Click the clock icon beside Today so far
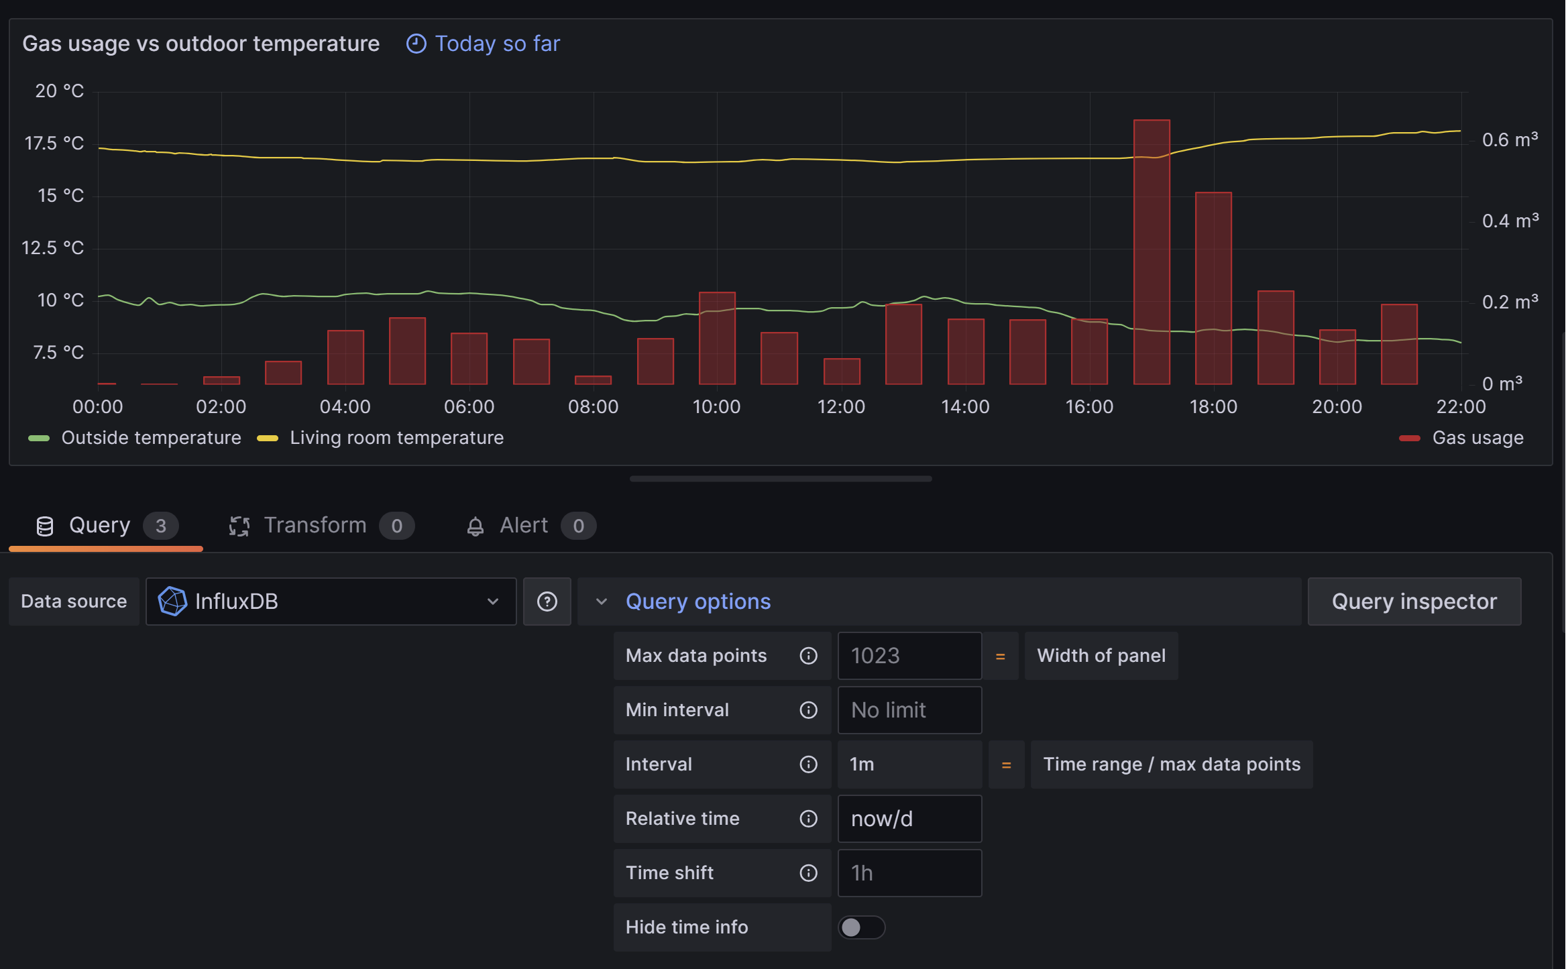 click(x=416, y=44)
